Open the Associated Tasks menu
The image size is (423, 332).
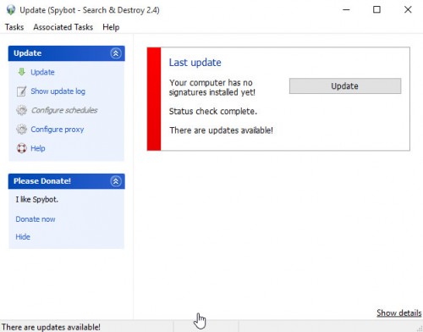(63, 27)
